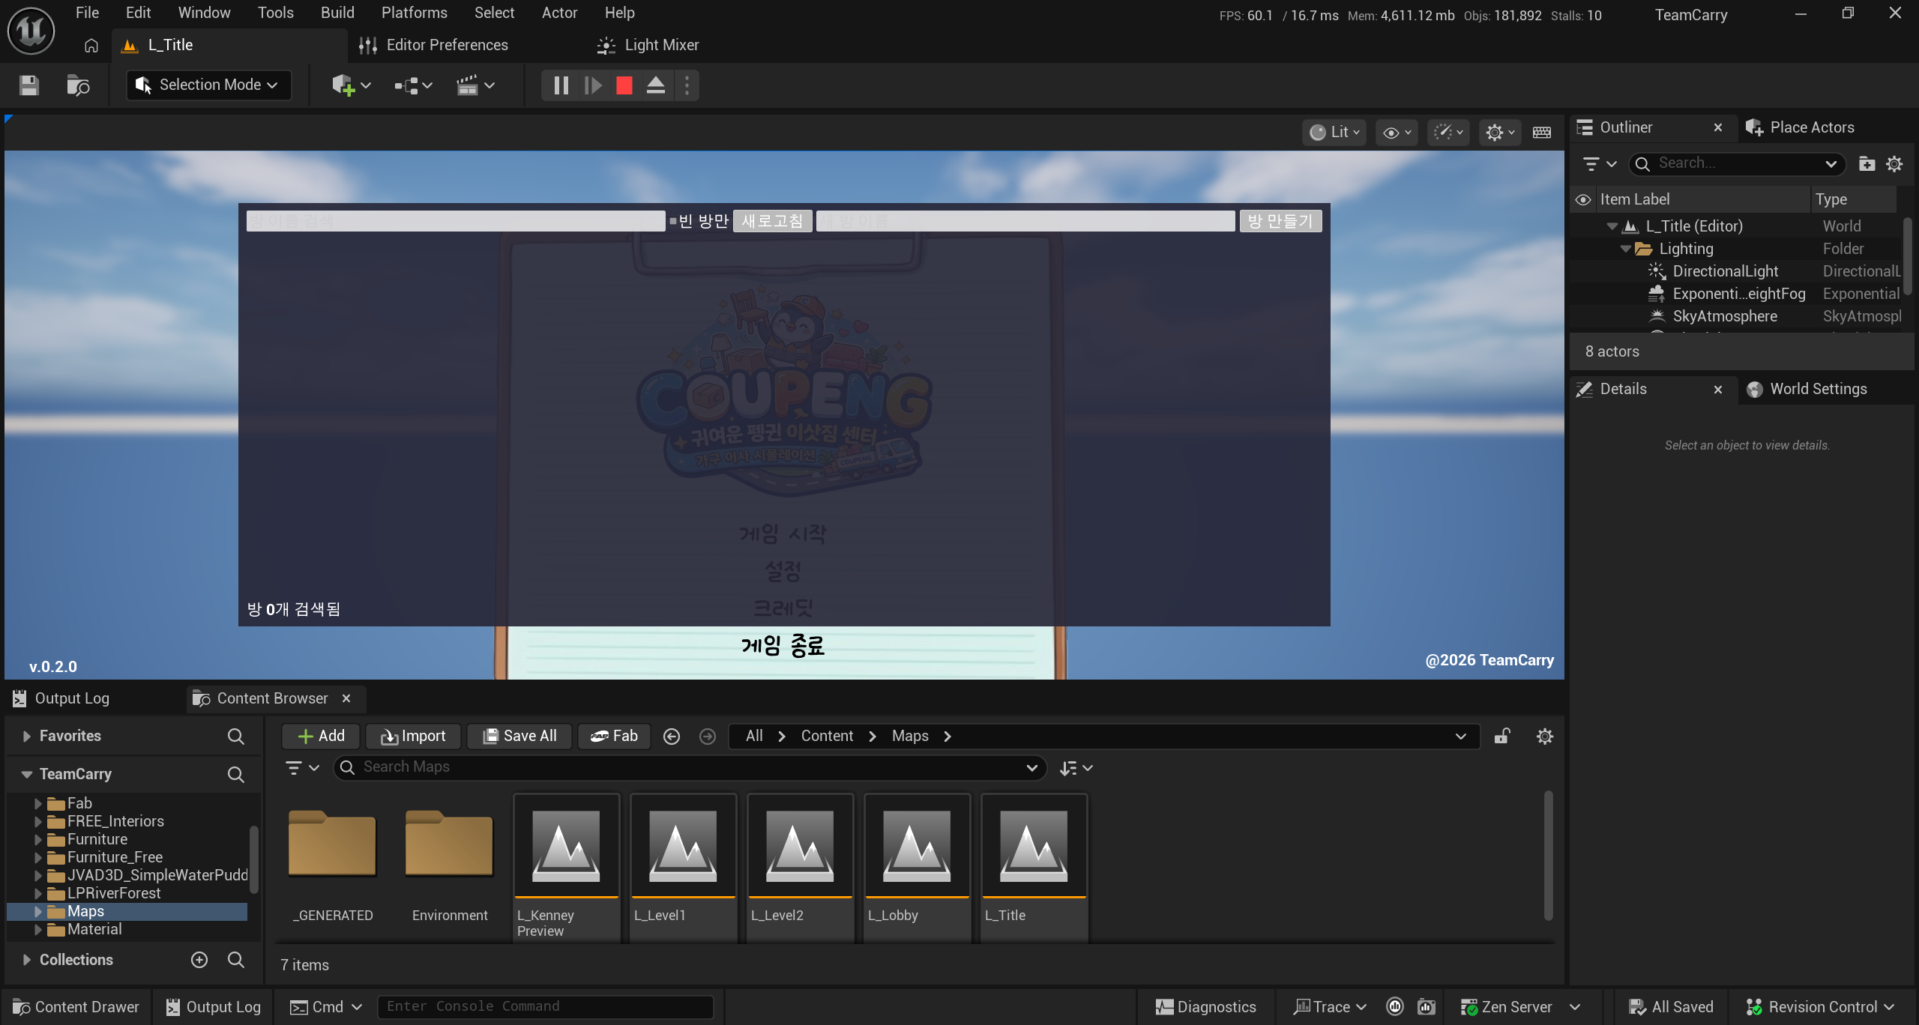Collapse the Lighting folder in Outliner
This screenshot has height=1025, width=1919.
(1625, 249)
